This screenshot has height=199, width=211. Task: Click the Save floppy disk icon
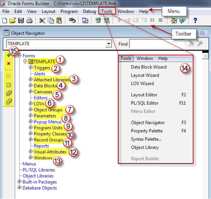(21, 20)
